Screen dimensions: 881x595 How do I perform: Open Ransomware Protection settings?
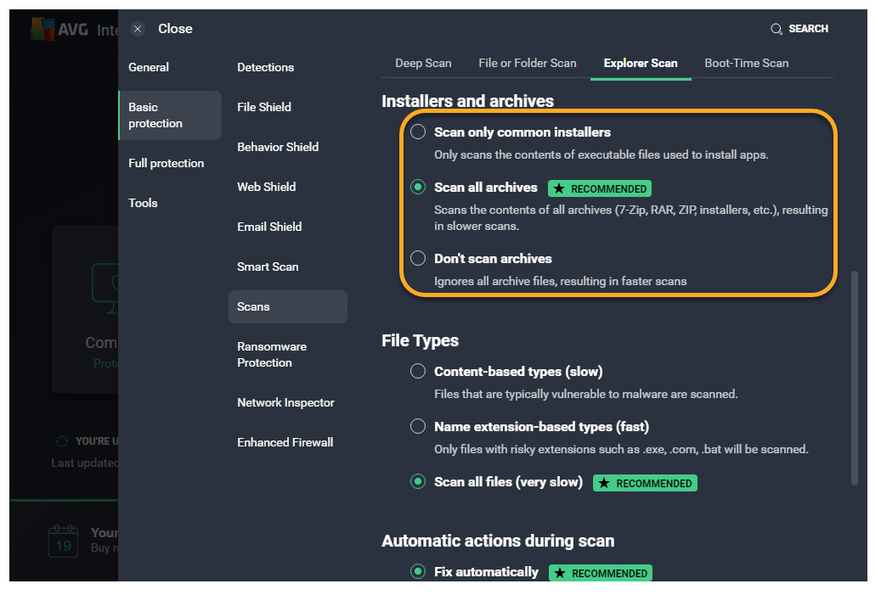coord(272,355)
